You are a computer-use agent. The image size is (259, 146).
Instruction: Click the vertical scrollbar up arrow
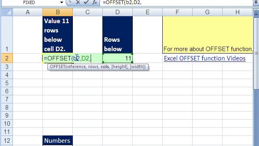256,14
